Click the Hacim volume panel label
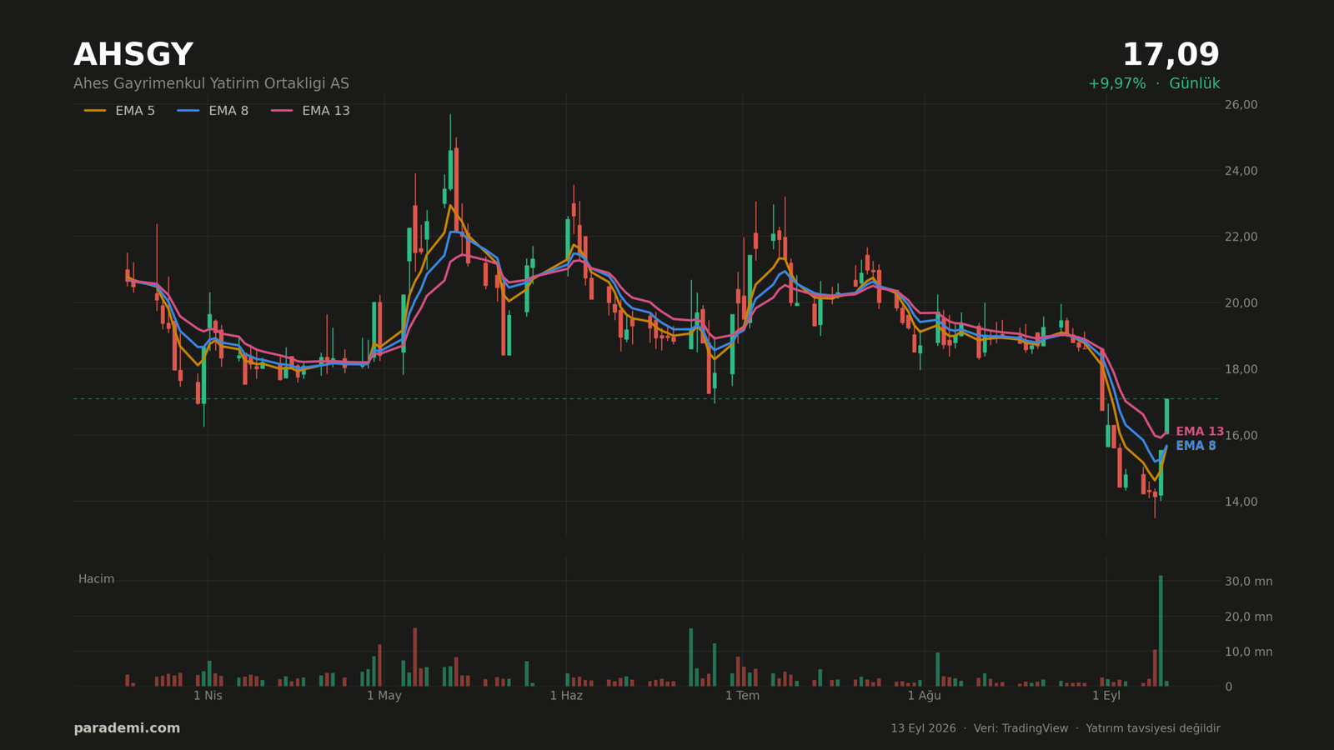The image size is (1334, 750). (96, 579)
